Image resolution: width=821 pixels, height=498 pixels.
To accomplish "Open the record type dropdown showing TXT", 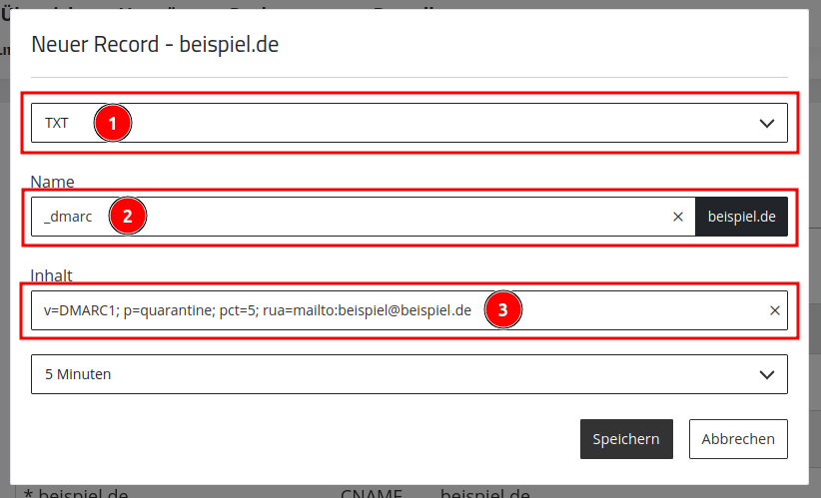I will (x=409, y=123).
